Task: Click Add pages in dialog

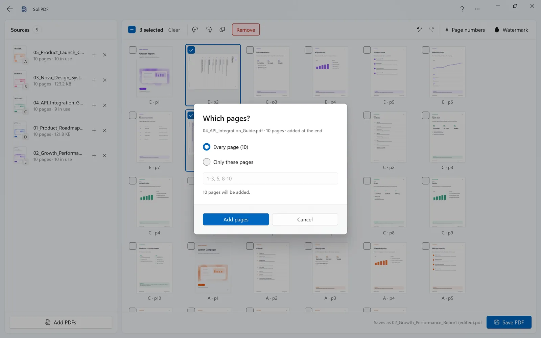Action: (236, 219)
